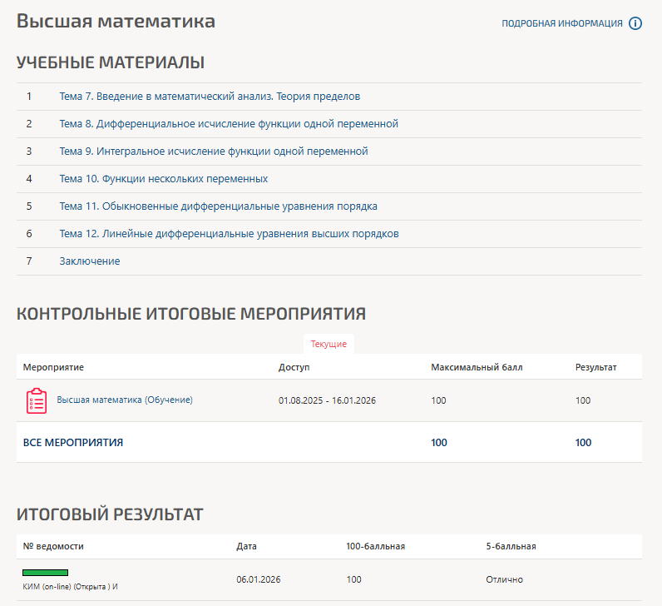Click the Мероприятие column header
Image resolution: width=662 pixels, height=606 pixels.
pyautogui.click(x=54, y=367)
